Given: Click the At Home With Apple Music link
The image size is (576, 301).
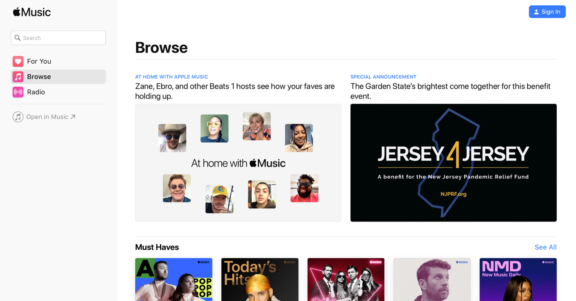Looking at the screenshot, I should 172,77.
